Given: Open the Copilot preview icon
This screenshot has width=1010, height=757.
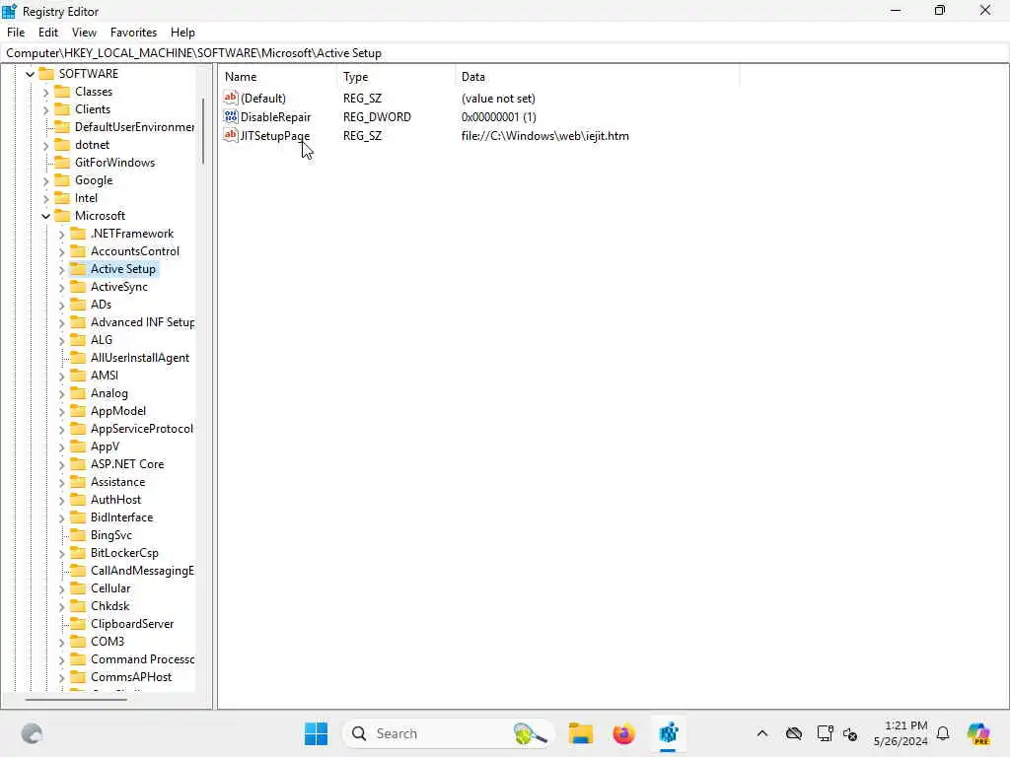Looking at the screenshot, I should [978, 733].
